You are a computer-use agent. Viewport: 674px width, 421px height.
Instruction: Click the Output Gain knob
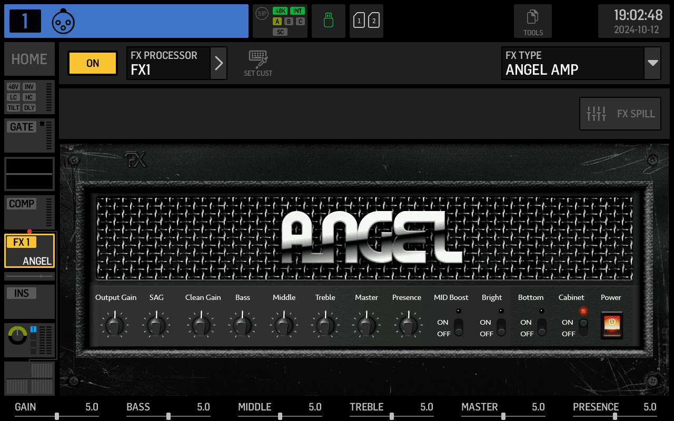coord(114,325)
